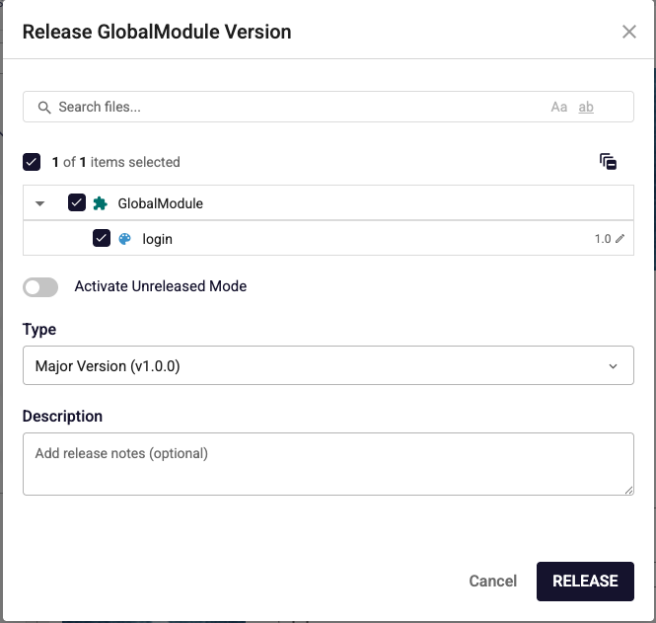Viewport: 656px width, 623px height.
Task: Click the Cancel button
Action: point(493,582)
